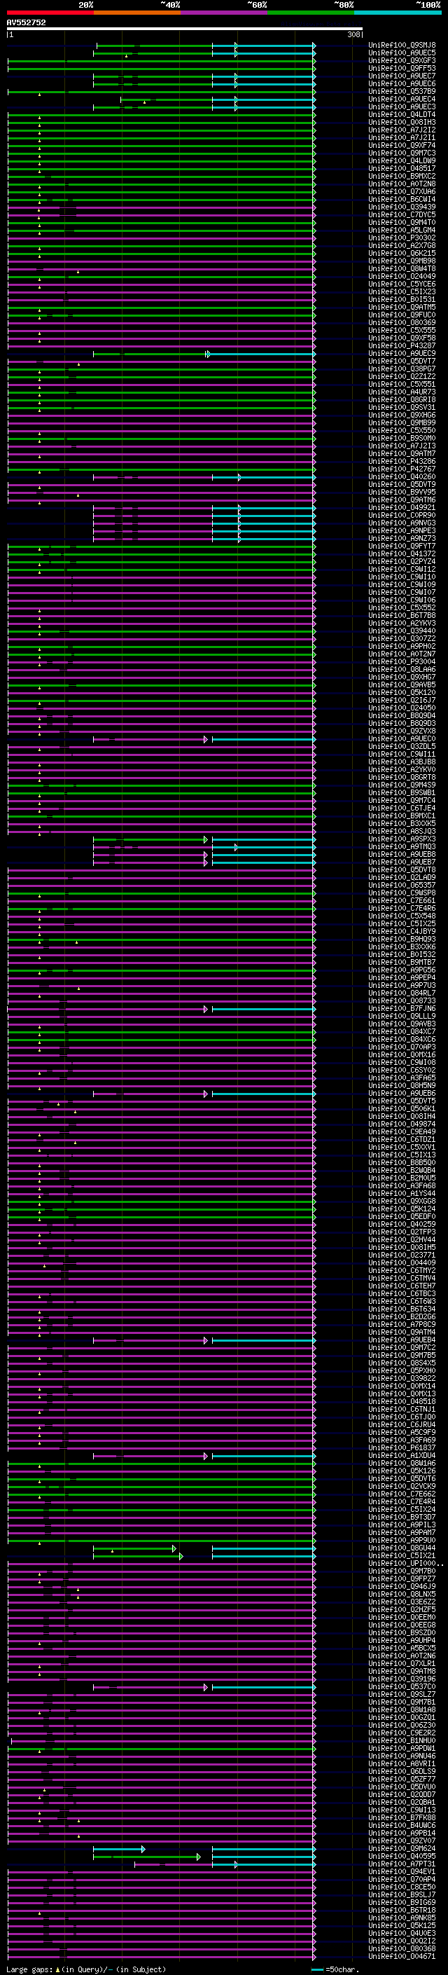
Task: Open hit UniRef100_Q9SMJ8
Action: tap(402, 46)
